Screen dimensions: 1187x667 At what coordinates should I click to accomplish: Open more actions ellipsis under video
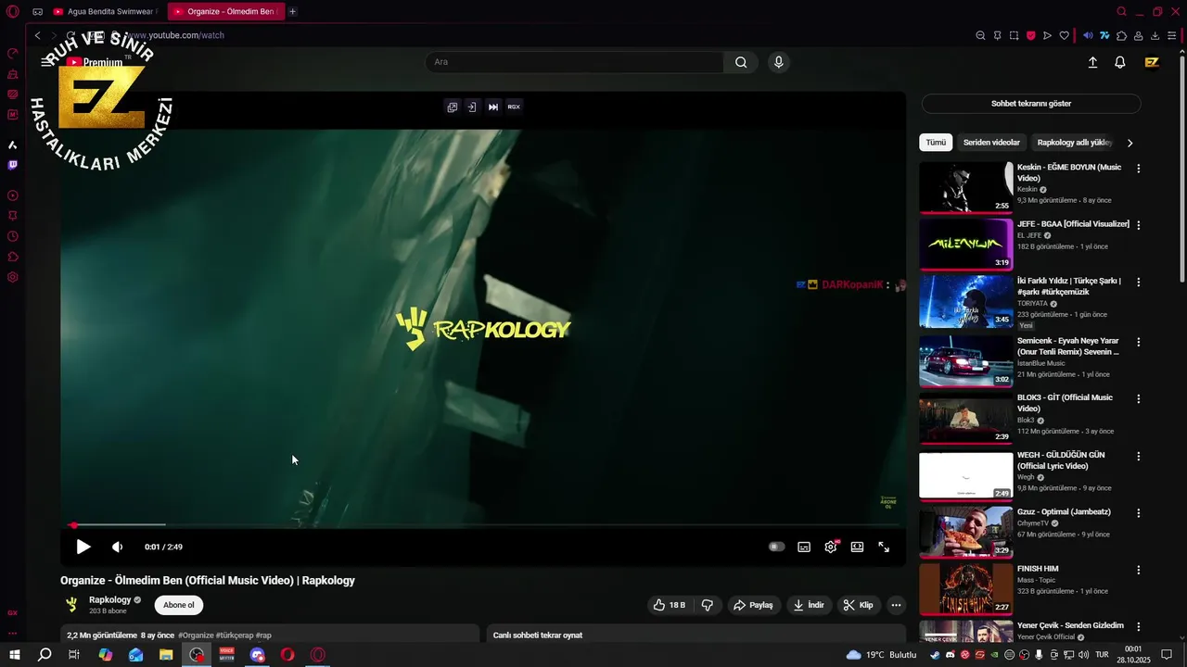click(x=896, y=605)
